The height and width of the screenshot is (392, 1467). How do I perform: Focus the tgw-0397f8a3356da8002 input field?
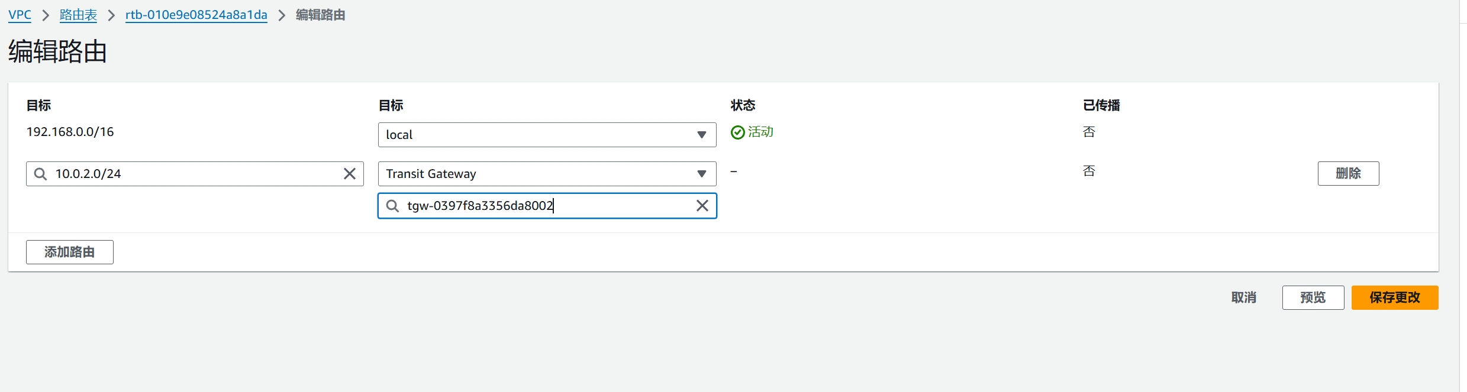click(x=547, y=206)
